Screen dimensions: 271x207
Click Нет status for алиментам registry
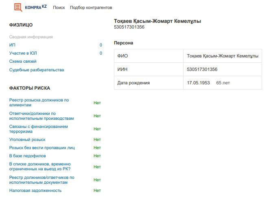pyautogui.click(x=97, y=103)
